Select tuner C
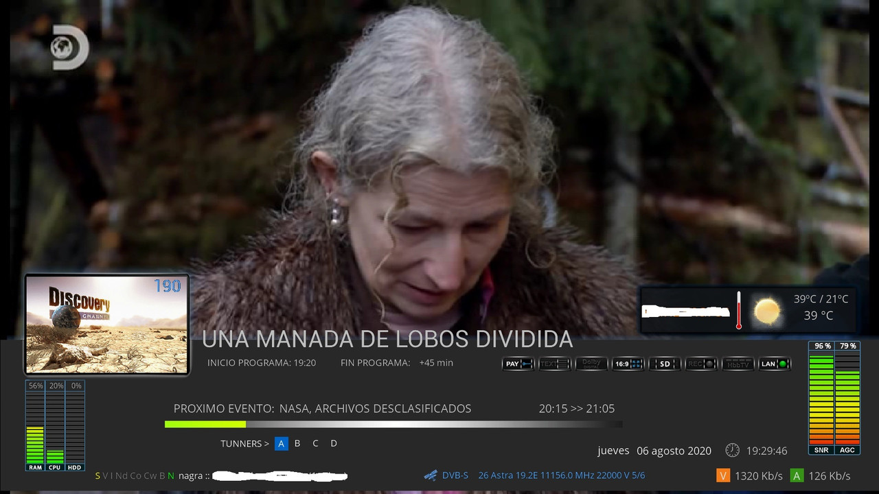The height and width of the screenshot is (494, 879). tap(315, 443)
